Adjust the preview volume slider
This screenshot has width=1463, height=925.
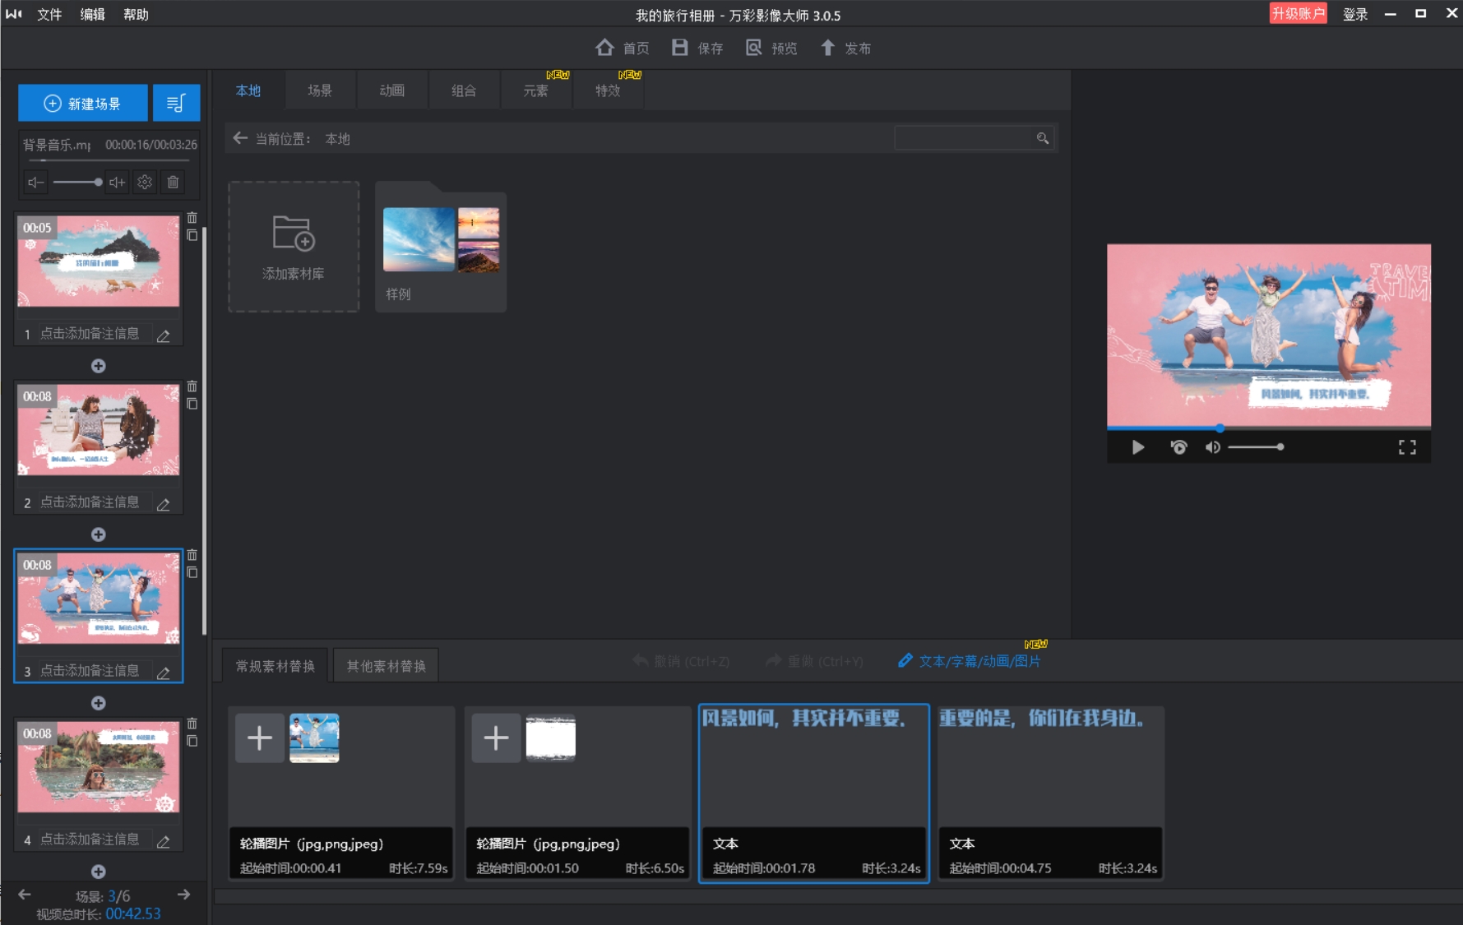click(x=1256, y=447)
